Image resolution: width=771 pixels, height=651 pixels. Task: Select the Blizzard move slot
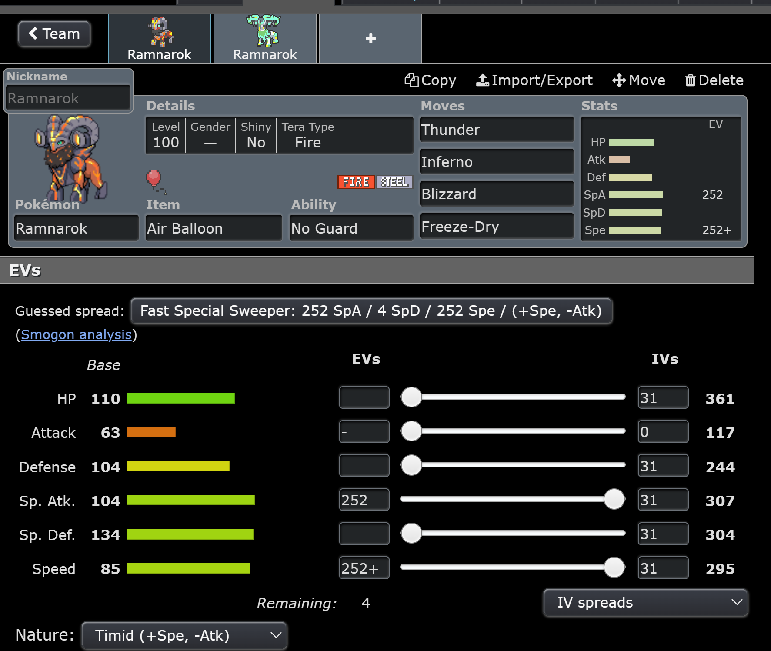click(497, 194)
